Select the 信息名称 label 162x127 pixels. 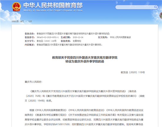30,34
